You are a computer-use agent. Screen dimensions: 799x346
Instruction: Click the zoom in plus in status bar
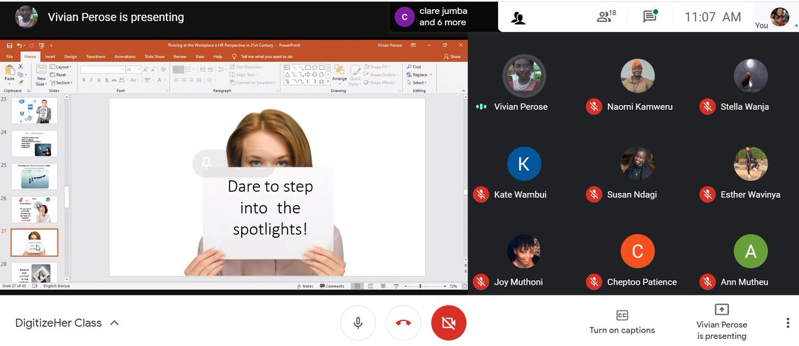pyautogui.click(x=444, y=286)
